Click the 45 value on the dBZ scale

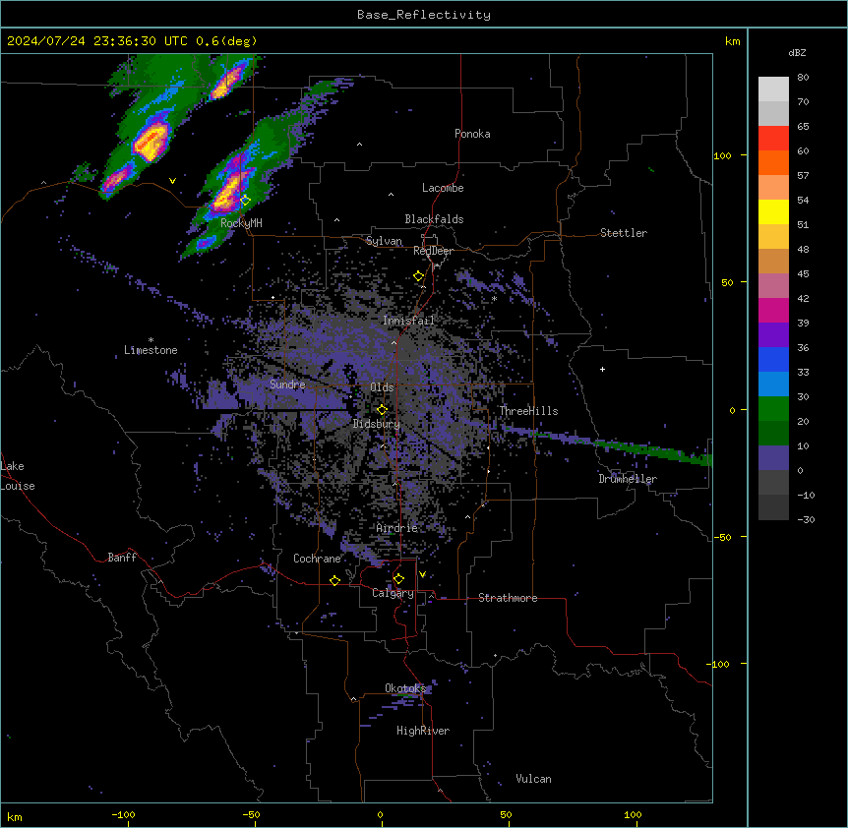click(x=803, y=274)
